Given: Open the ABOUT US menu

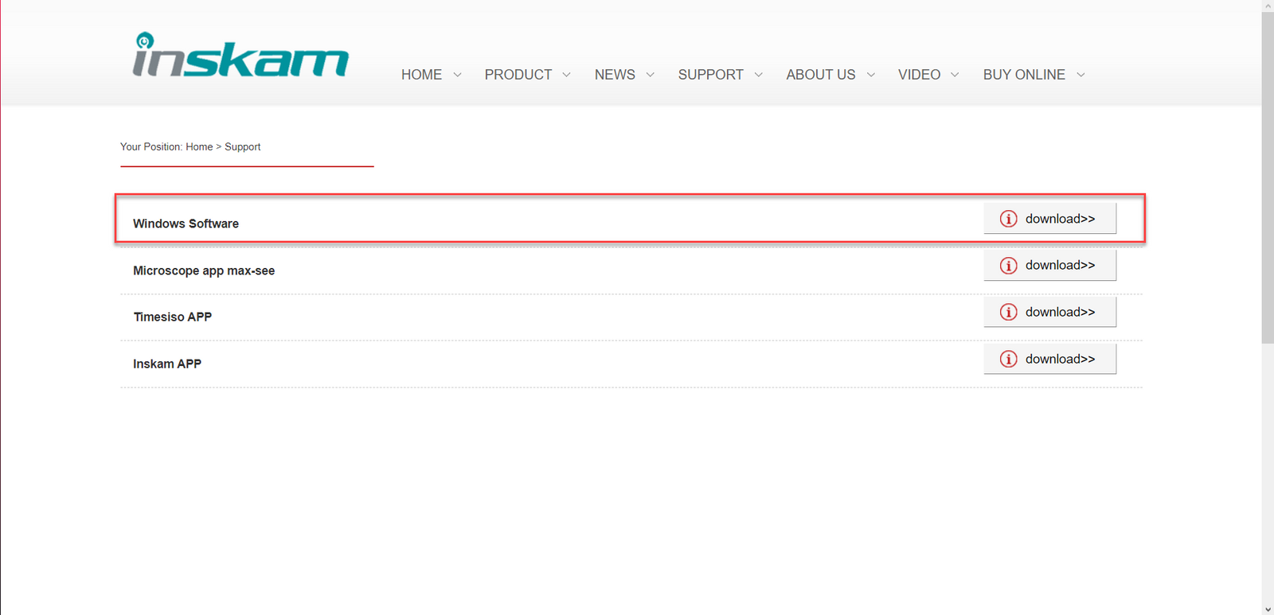Looking at the screenshot, I should coord(821,75).
